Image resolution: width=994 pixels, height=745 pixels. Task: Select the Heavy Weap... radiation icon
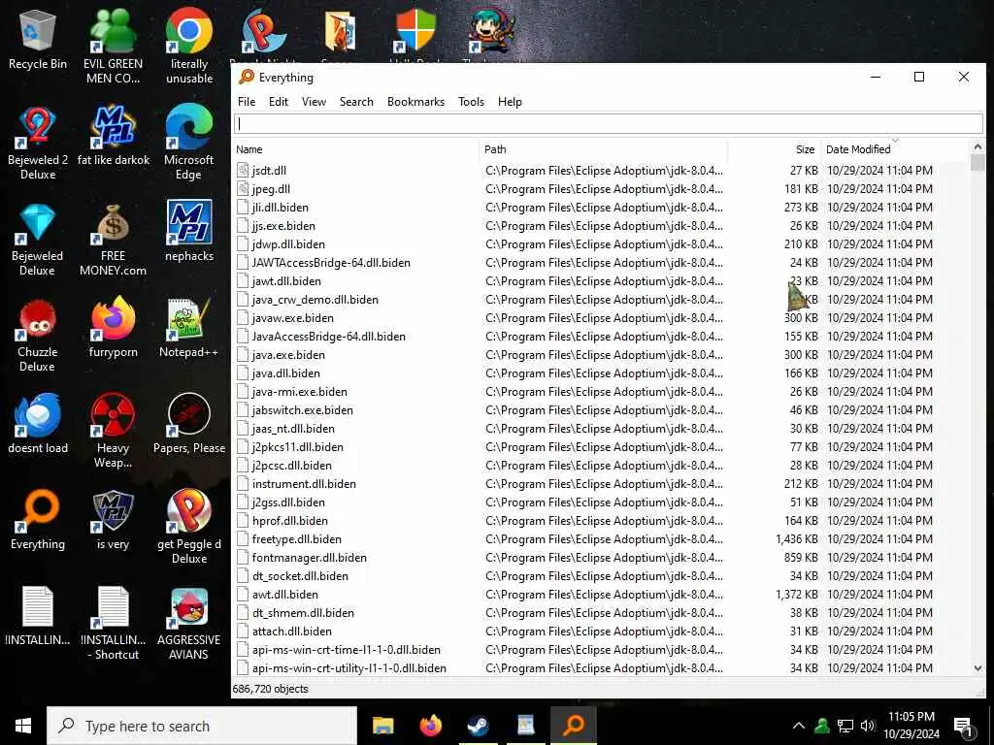click(113, 431)
